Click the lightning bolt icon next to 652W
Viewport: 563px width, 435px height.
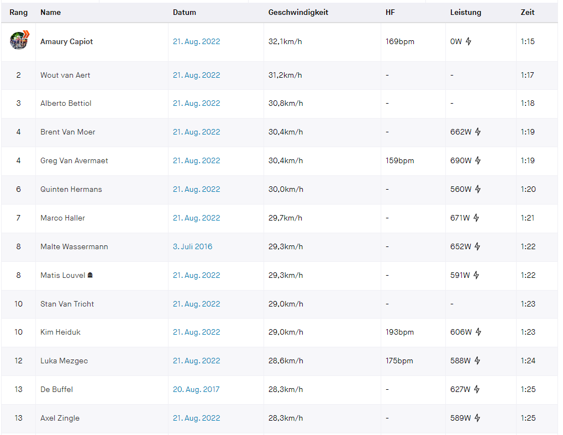477,246
